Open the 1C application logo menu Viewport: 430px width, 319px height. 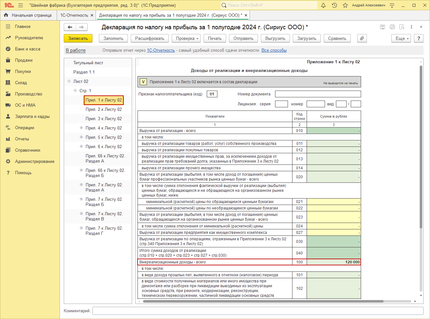pos(9,5)
